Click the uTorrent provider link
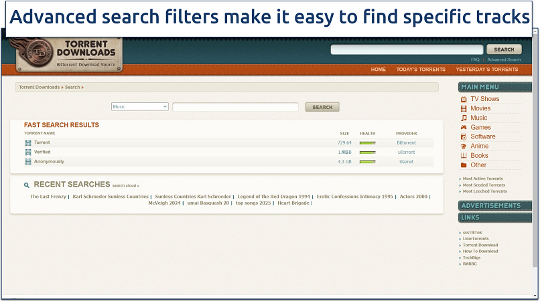 tap(406, 152)
